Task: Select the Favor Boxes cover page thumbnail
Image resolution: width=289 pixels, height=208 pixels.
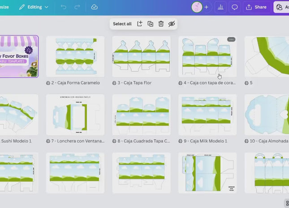Action: click(19, 56)
